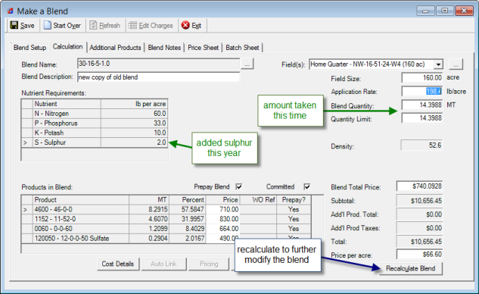Select the S - Sulphur nutrient row
Viewport: 479px width, 294px height.
coord(95,142)
